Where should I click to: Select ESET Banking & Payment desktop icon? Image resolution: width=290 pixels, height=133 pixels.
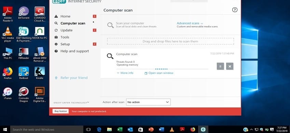24,34
